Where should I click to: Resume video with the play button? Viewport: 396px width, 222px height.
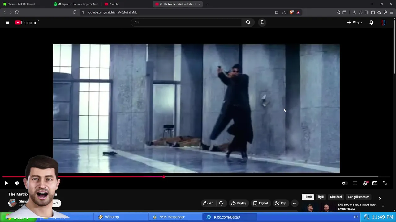click(6, 183)
